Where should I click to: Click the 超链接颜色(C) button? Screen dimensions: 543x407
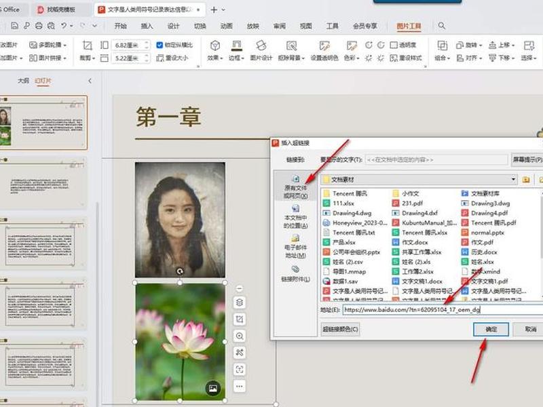click(341, 329)
